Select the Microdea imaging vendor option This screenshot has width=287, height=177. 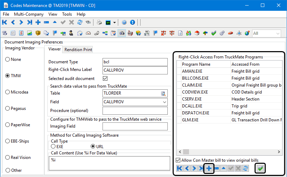pos(8,92)
